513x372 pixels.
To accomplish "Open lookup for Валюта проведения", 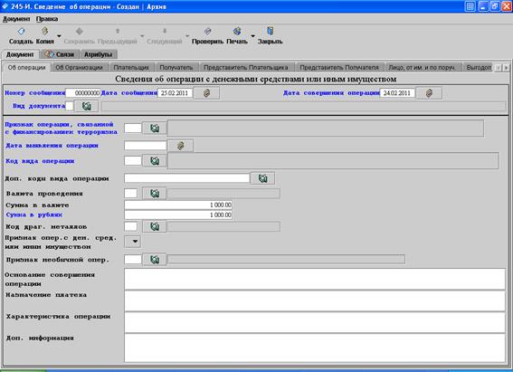I will coord(155,194).
